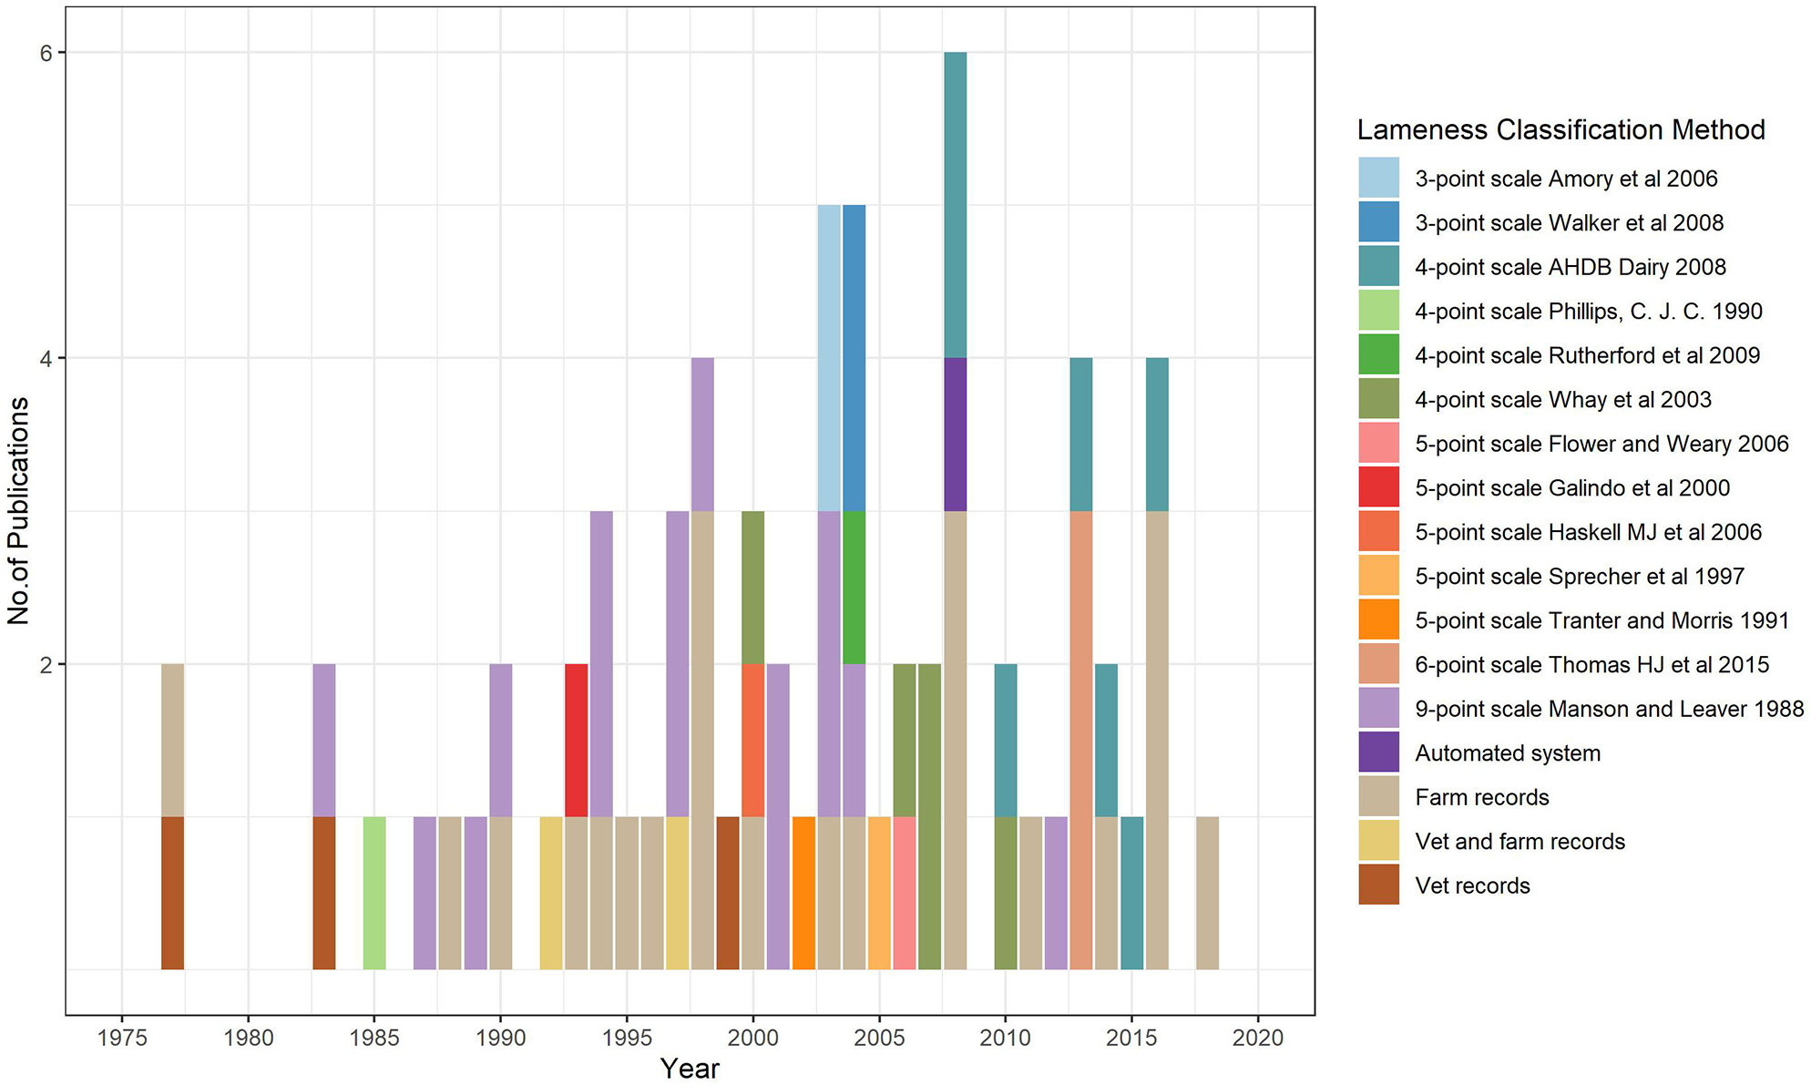Click the Phillips 1990 light green swatch
This screenshot has height=1085, width=1811.
click(x=1378, y=311)
